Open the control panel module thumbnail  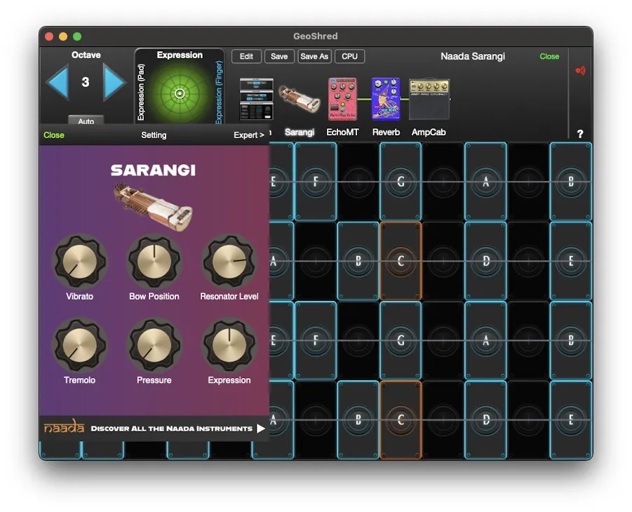pyautogui.click(x=256, y=99)
